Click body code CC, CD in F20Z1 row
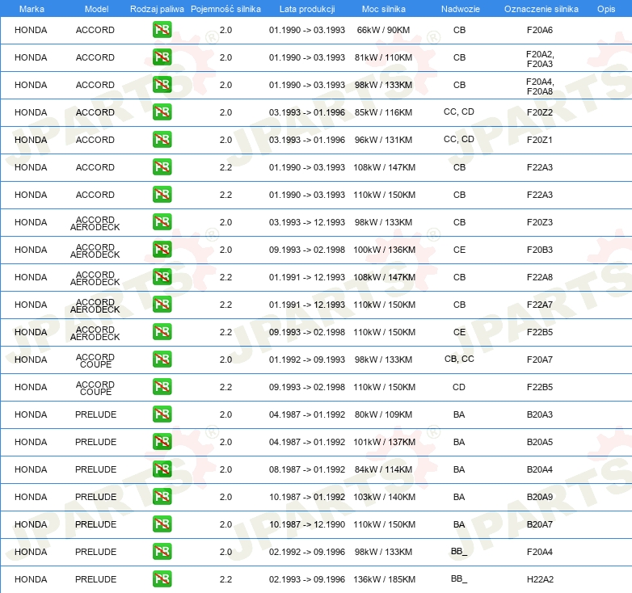632x593 pixels. 459,139
